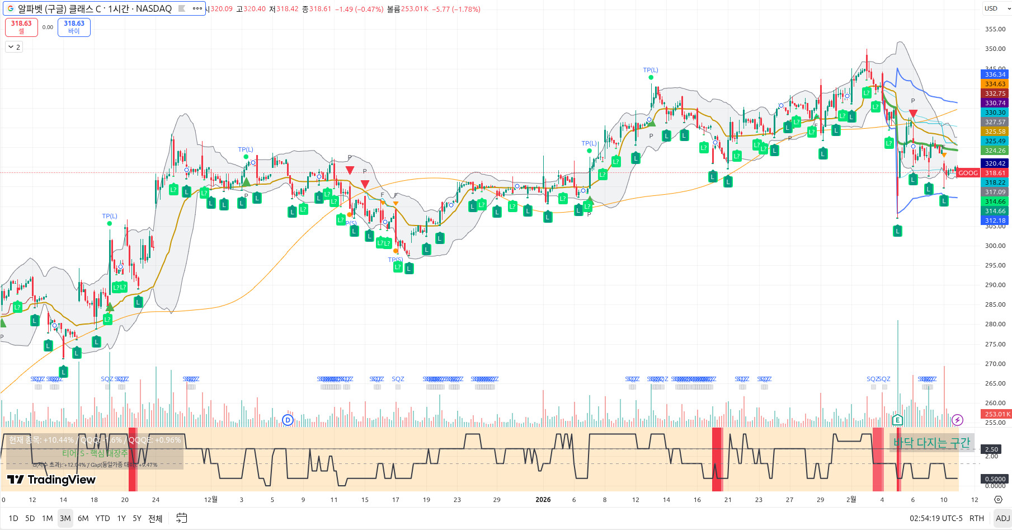Image resolution: width=1012 pixels, height=530 pixels.
Task: Click the 324.26 green price label
Action: tap(995, 151)
